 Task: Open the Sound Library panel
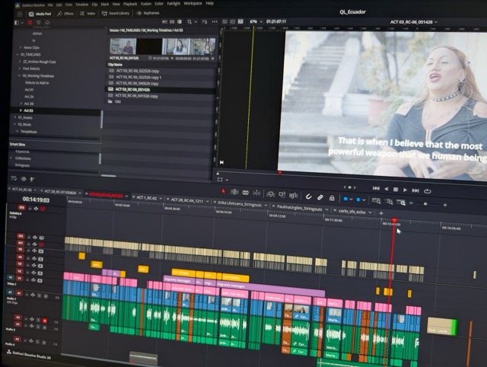tap(116, 14)
